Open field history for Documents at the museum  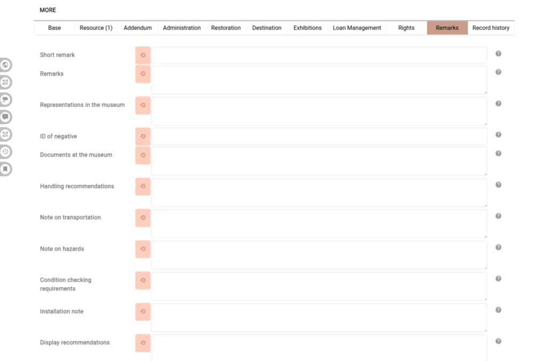click(142, 155)
